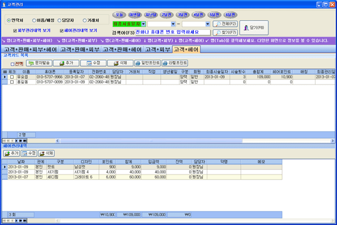Click the 고객관리 window title icon
Image resolution: width=337 pixels, height=225 pixels.
pos(4,5)
